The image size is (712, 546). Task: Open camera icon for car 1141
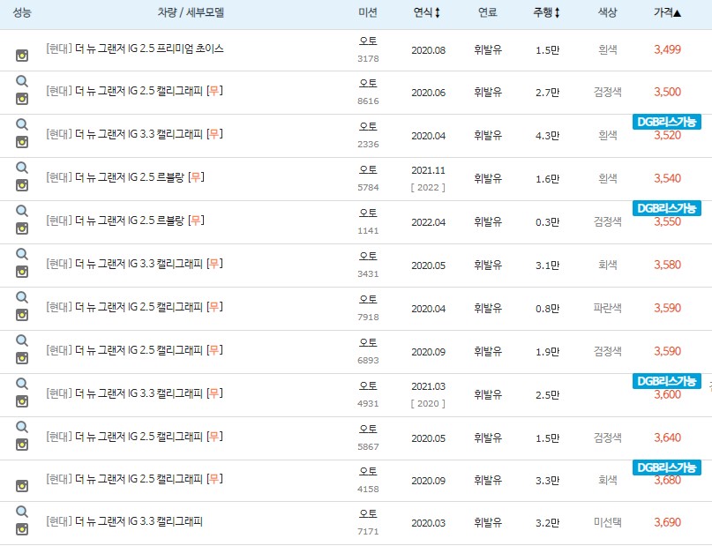tap(22, 228)
